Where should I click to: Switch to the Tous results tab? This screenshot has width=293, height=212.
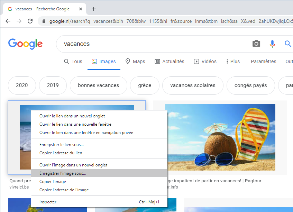click(73, 61)
